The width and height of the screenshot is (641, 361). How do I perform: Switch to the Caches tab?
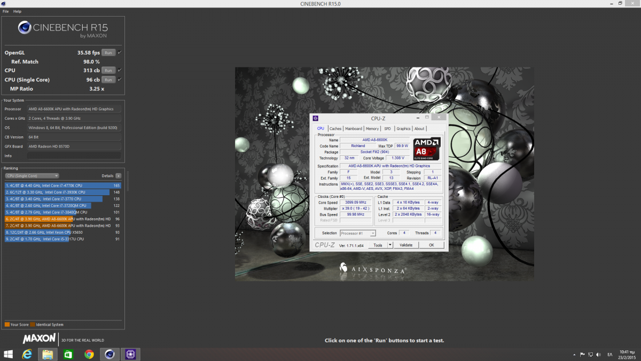click(x=335, y=128)
